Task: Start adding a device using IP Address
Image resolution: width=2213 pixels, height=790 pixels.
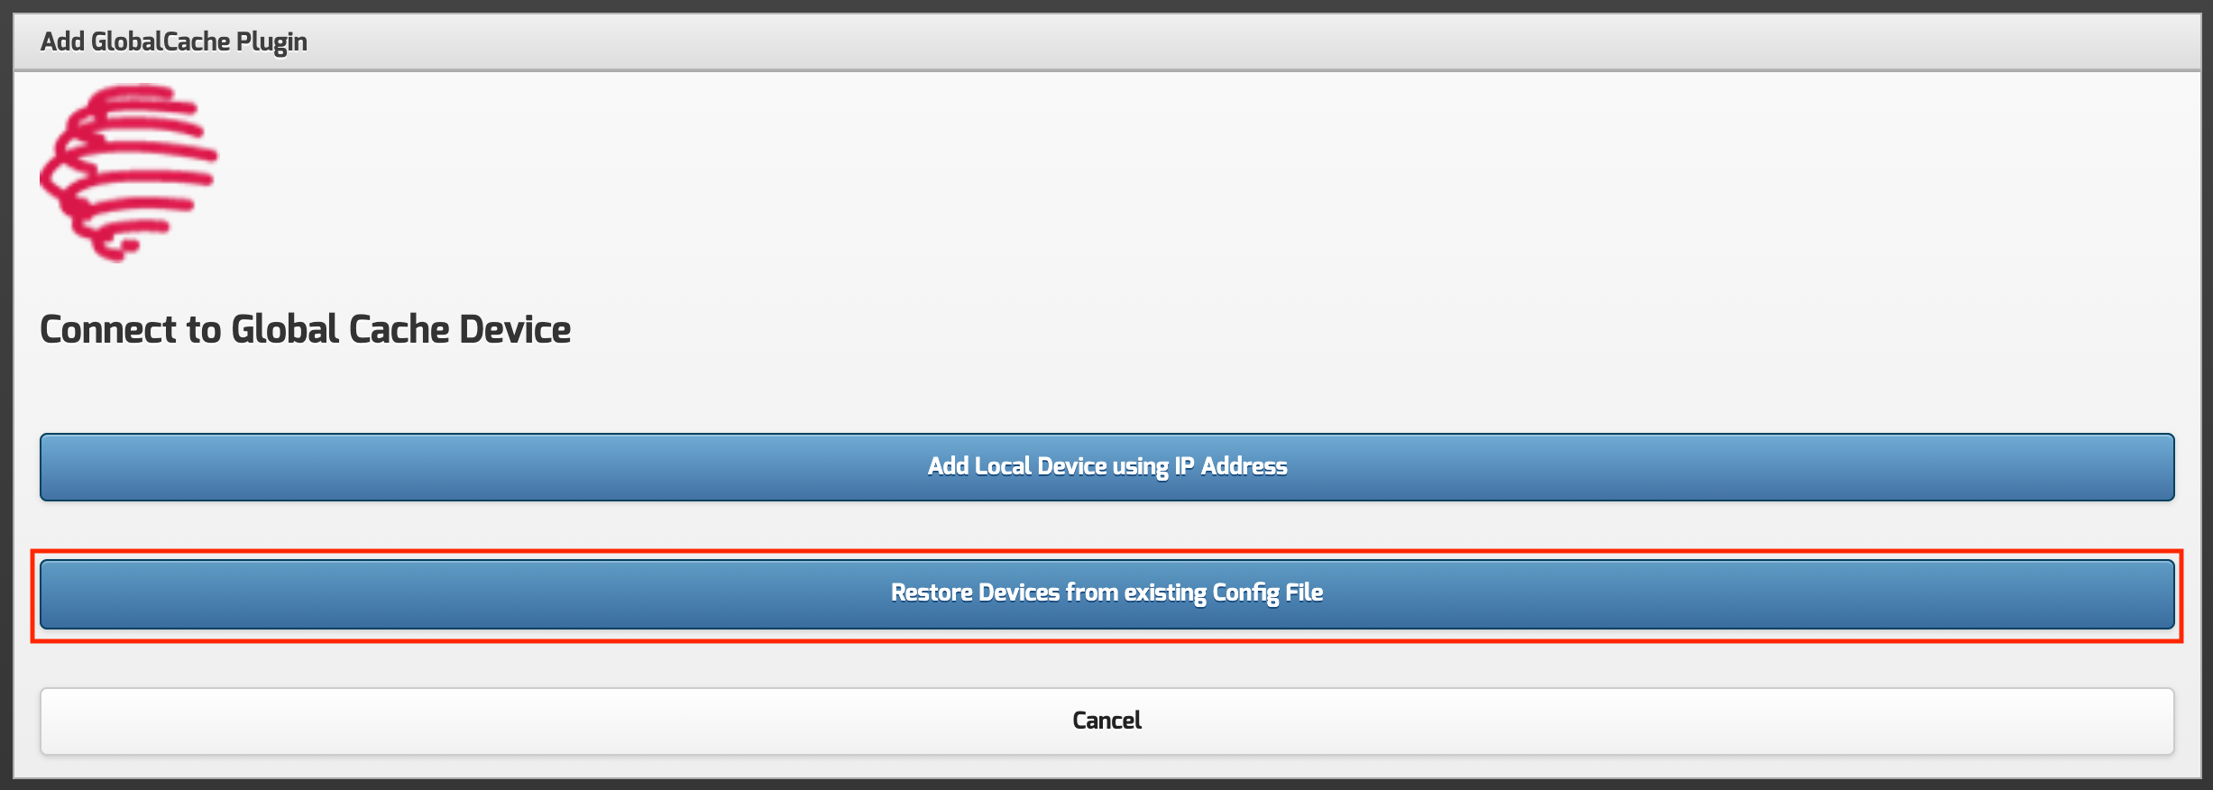Action: click(1106, 466)
